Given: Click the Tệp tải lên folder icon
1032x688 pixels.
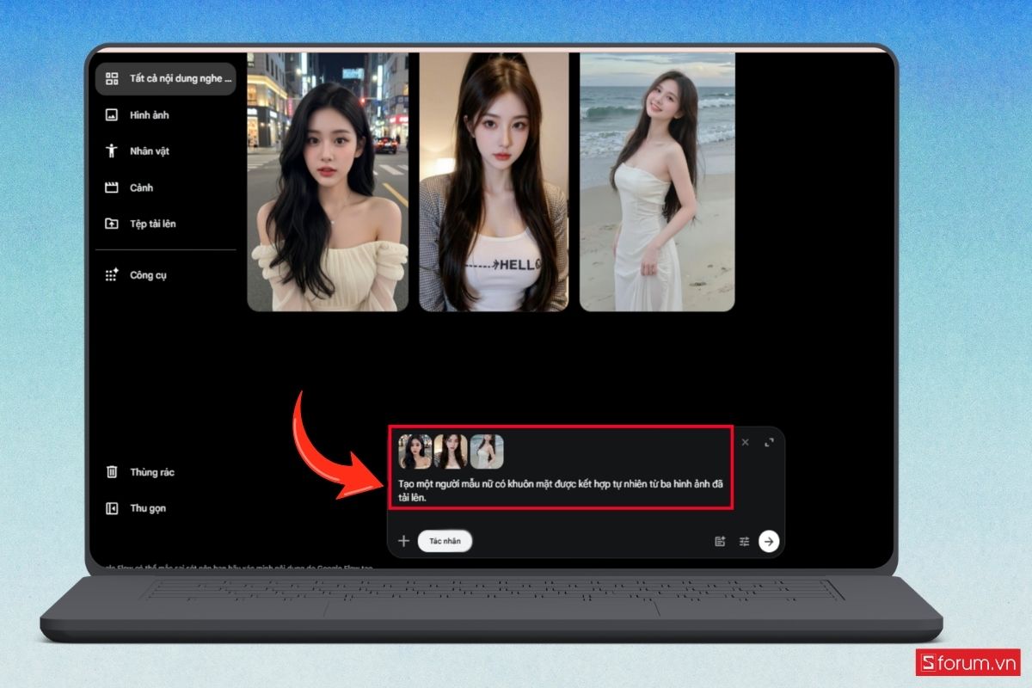Looking at the screenshot, I should pyautogui.click(x=111, y=224).
